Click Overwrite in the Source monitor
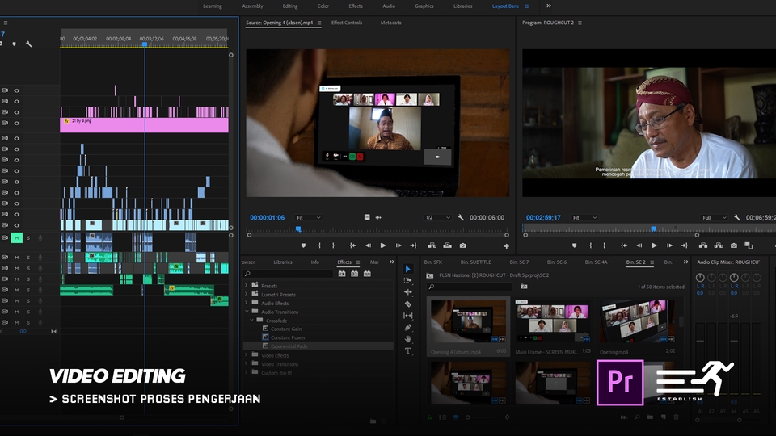 [447, 245]
